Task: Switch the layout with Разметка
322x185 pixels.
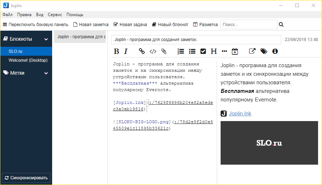Action: pos(205,25)
